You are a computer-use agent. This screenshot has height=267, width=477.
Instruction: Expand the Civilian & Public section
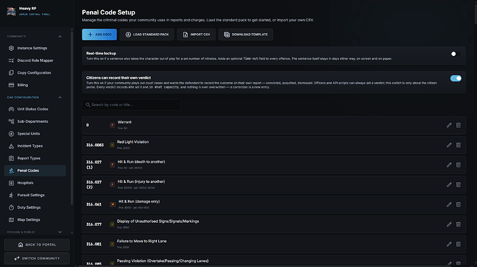pyautogui.click(x=60, y=232)
